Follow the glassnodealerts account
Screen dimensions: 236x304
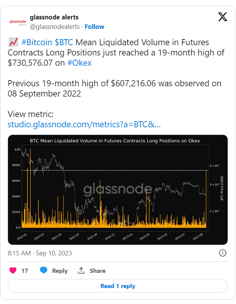(94, 27)
